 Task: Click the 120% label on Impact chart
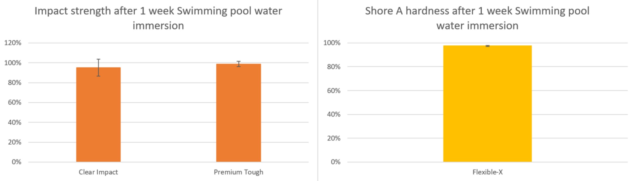click(13, 43)
